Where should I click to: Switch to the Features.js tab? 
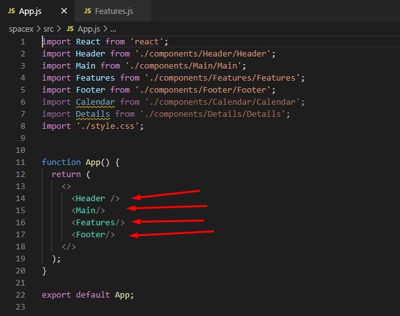pos(112,11)
